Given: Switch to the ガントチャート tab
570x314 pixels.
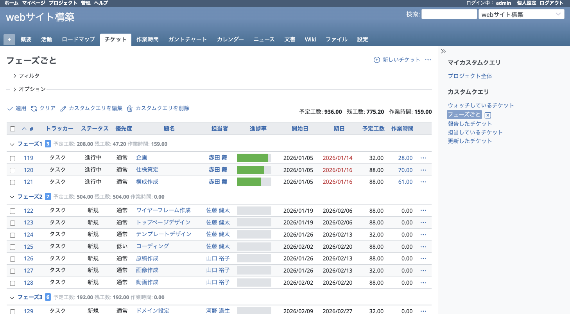Looking at the screenshot, I should pyautogui.click(x=188, y=39).
